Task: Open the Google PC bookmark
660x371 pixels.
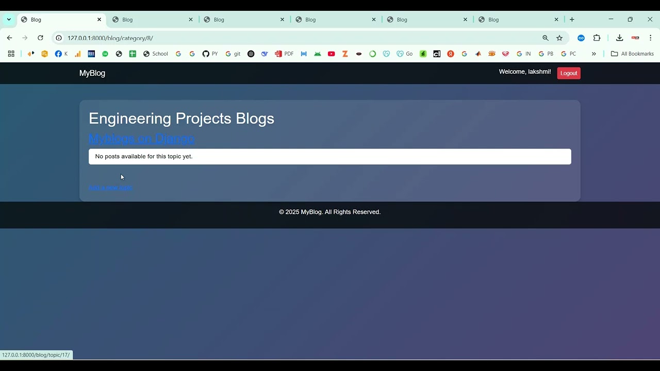Action: click(x=569, y=54)
